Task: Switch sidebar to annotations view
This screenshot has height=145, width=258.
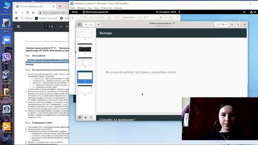Action: coord(85,117)
